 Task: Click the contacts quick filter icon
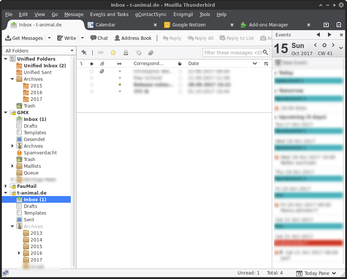[x=126, y=52]
